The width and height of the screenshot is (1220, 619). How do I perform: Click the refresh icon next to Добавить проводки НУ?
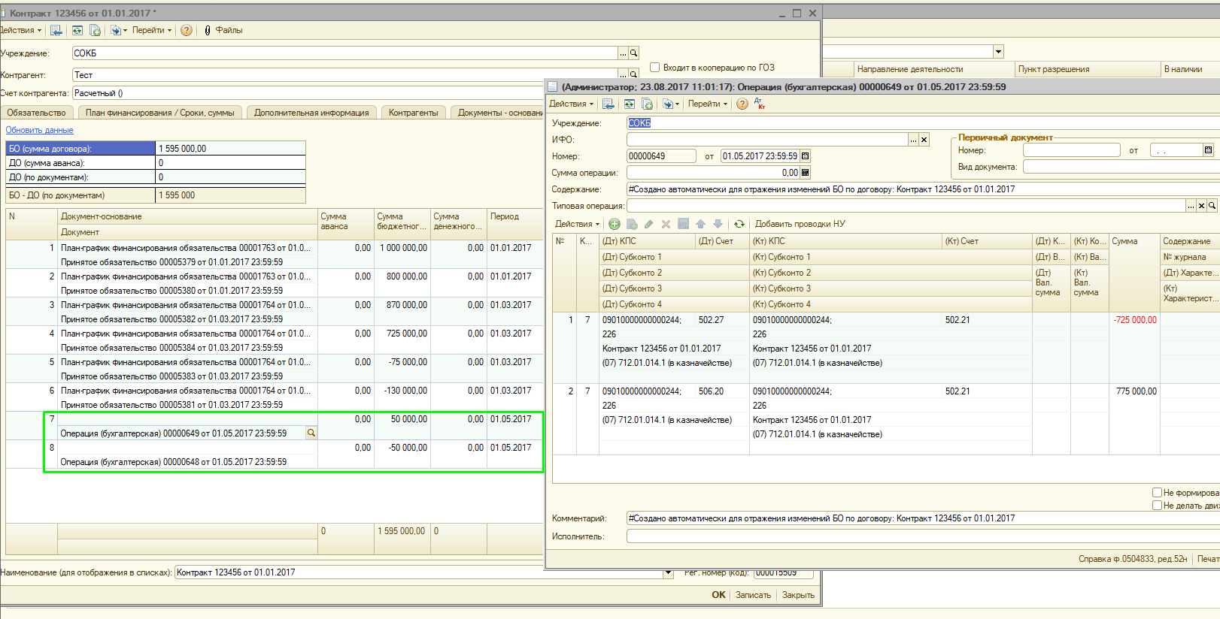click(x=739, y=224)
